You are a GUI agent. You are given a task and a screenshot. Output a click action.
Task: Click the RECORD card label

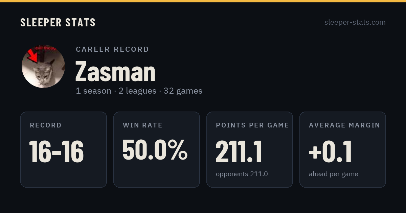46,125
